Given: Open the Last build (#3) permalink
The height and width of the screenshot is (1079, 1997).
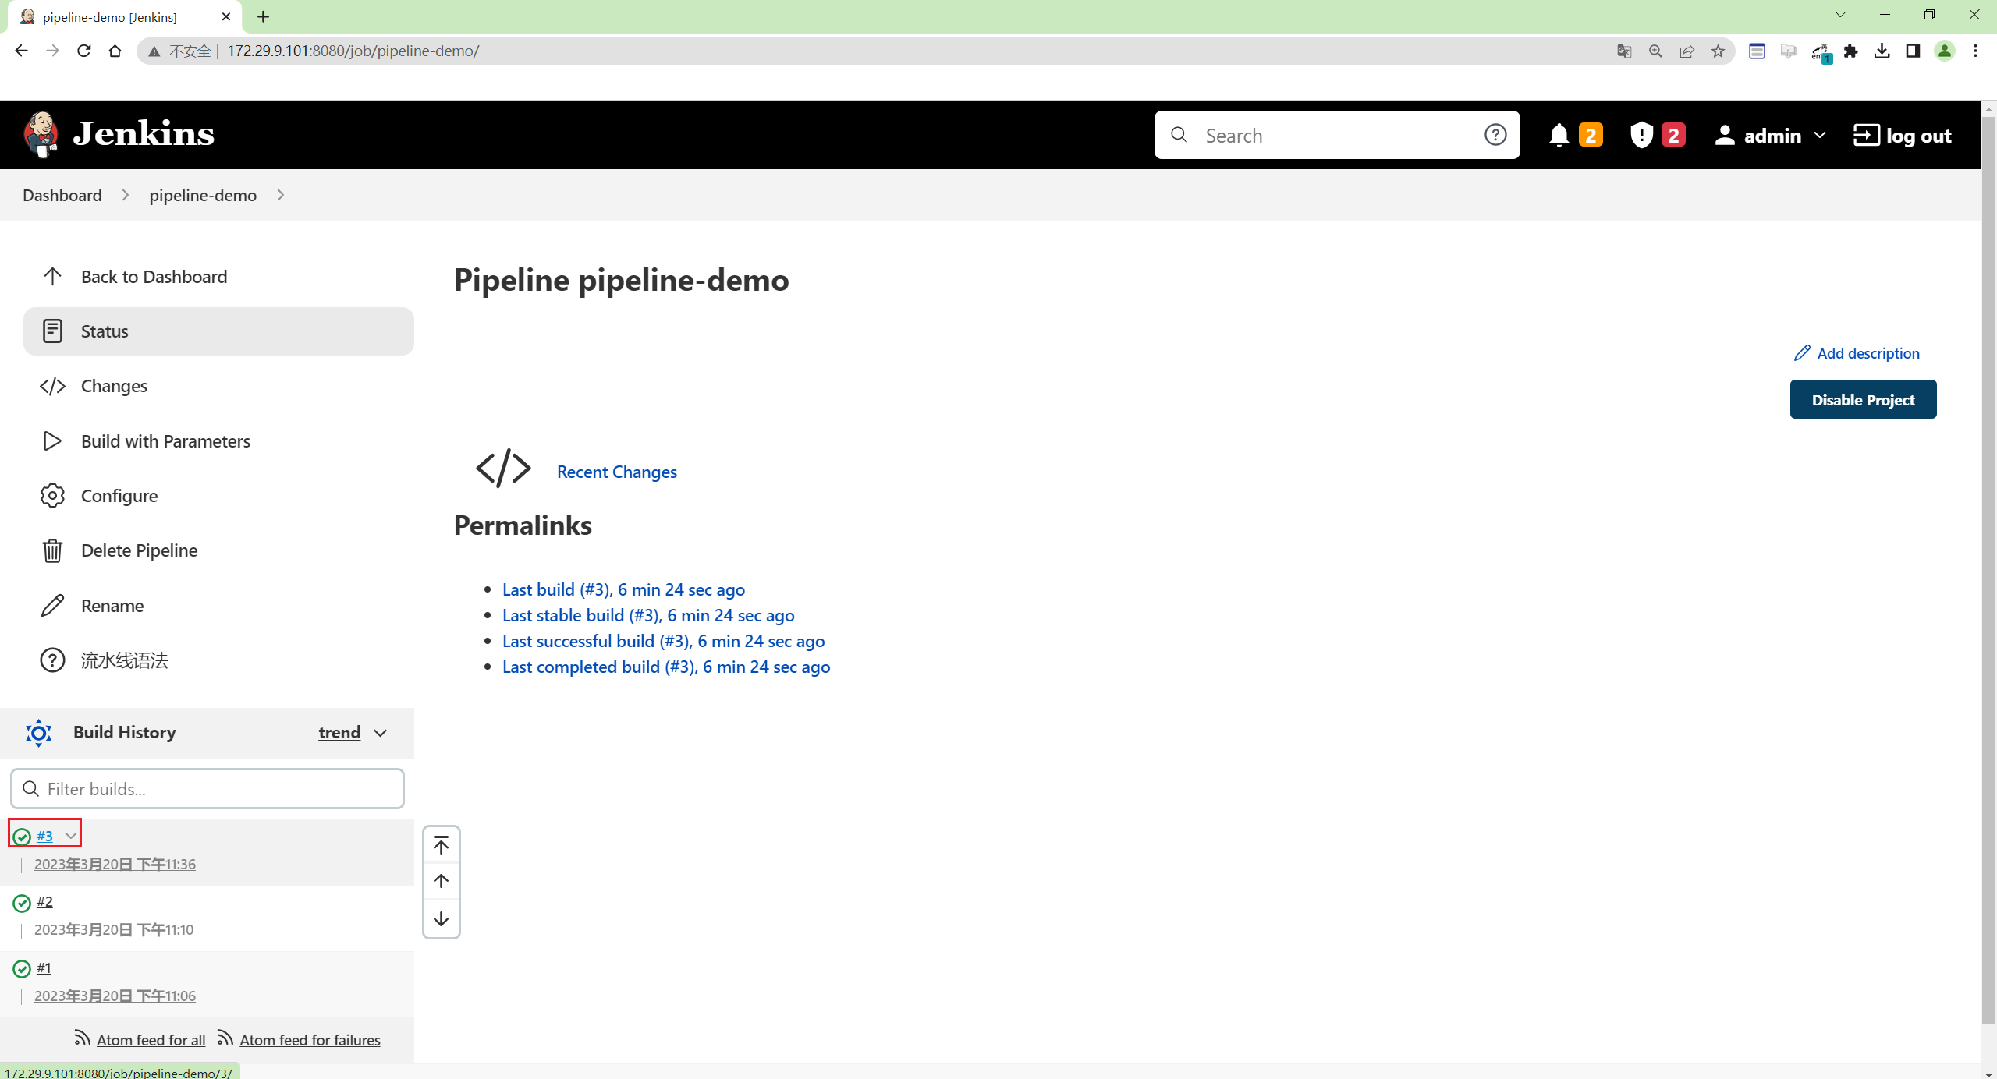Looking at the screenshot, I should 623,589.
